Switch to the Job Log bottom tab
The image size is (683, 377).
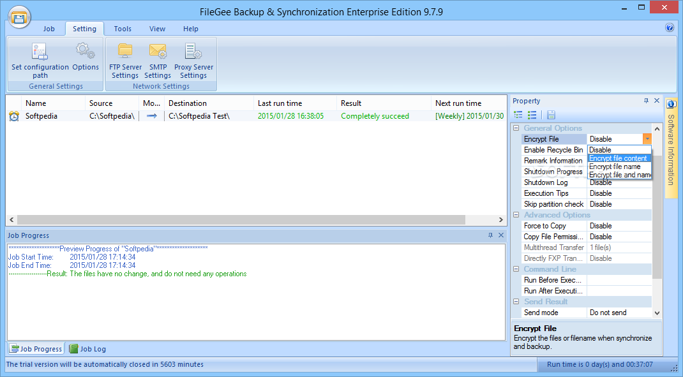[87, 349]
